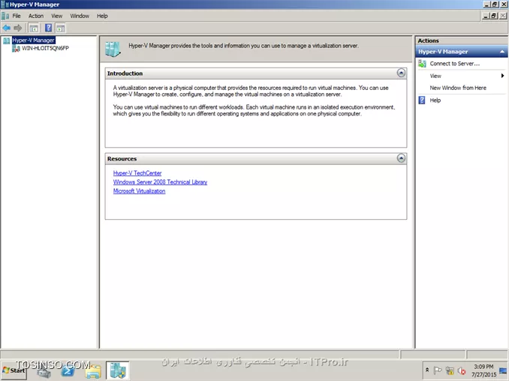509x381 pixels.
Task: Click Action Center flag tray icon
Action: pos(438,370)
